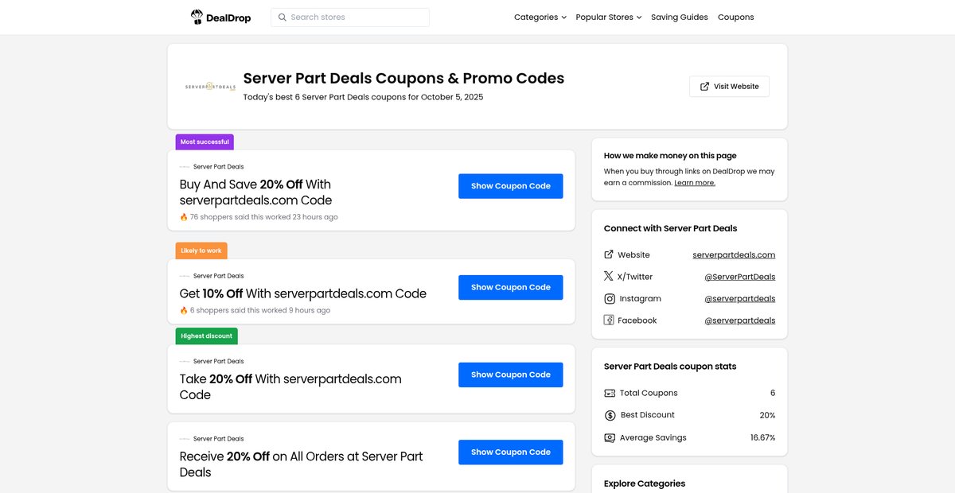The height and width of the screenshot is (493, 955).
Task: Show coupon code for Take 20% Off
Action: pos(511,375)
